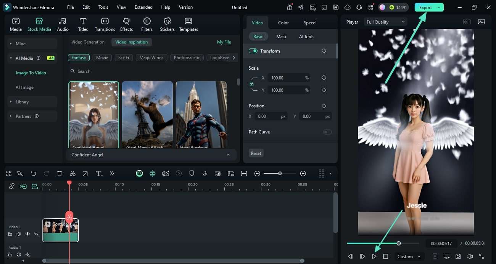Screen dimensions: 496x264
Task: Zoom out the timeline with minus
Action: click(257, 173)
